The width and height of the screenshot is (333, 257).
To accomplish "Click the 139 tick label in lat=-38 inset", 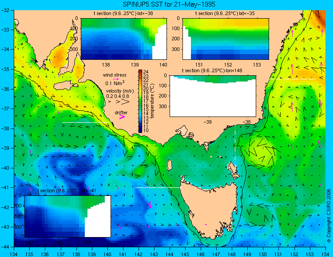I will click(x=135, y=64).
